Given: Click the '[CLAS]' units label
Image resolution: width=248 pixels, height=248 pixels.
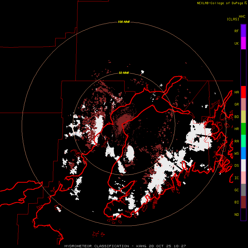Looking at the screenshot, I should pyautogui.click(x=233, y=19).
